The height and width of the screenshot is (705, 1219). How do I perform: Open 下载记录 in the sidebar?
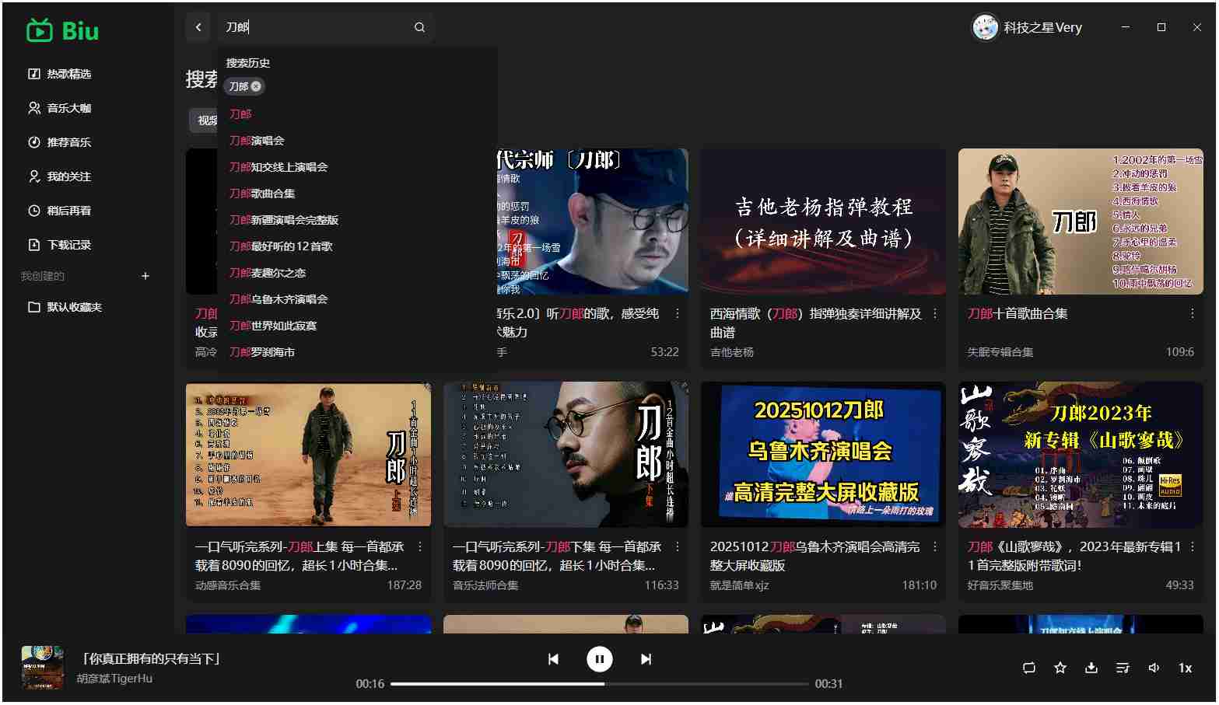(68, 245)
